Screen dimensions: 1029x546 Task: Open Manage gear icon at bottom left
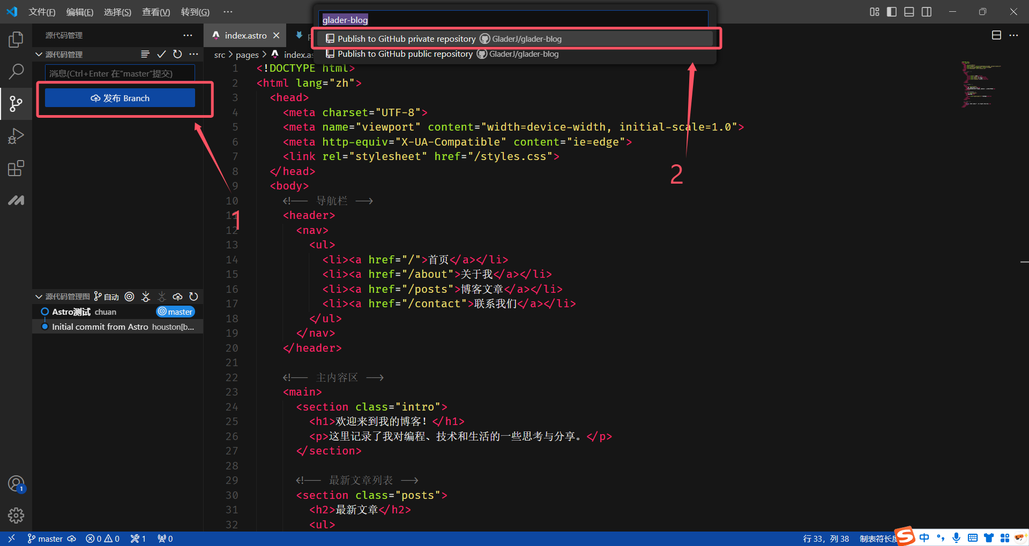(16, 515)
